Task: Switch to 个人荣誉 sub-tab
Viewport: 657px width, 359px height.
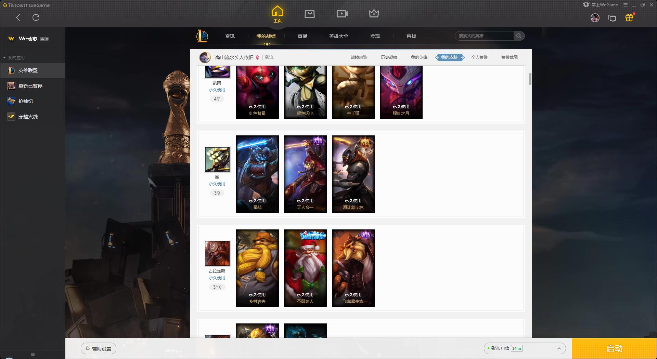Action: tap(479, 57)
